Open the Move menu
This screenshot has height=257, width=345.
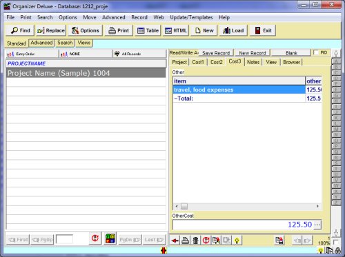click(90, 17)
